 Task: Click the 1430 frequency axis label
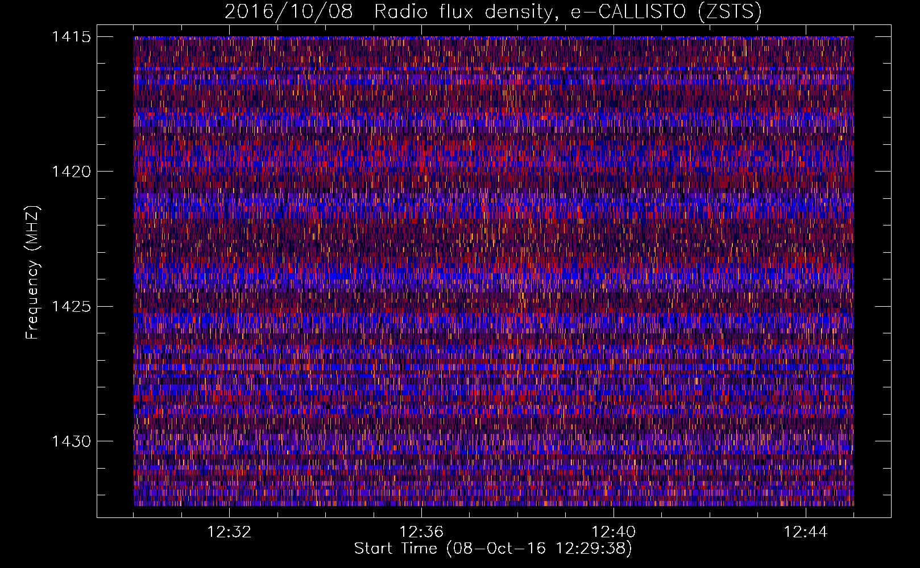71,441
